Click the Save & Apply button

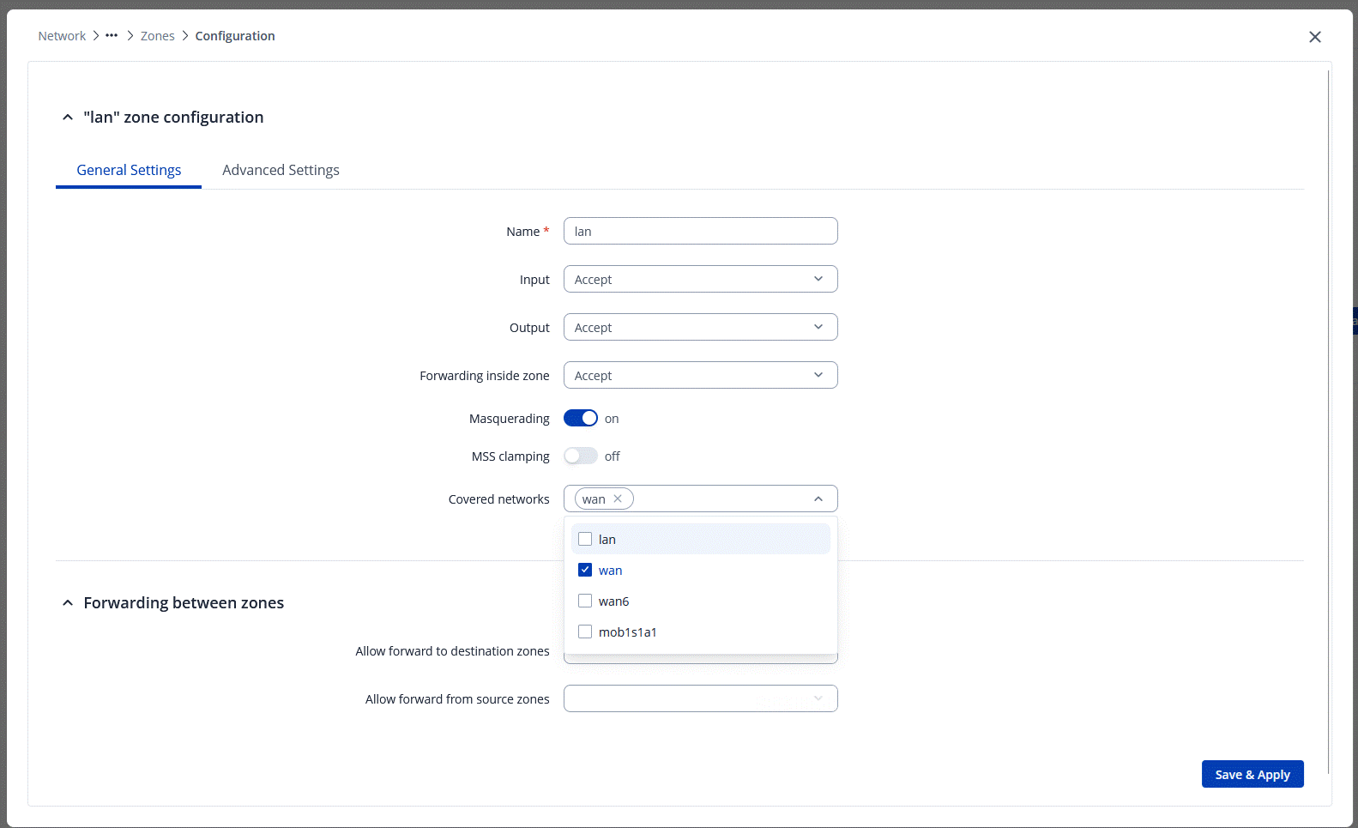pyautogui.click(x=1252, y=774)
